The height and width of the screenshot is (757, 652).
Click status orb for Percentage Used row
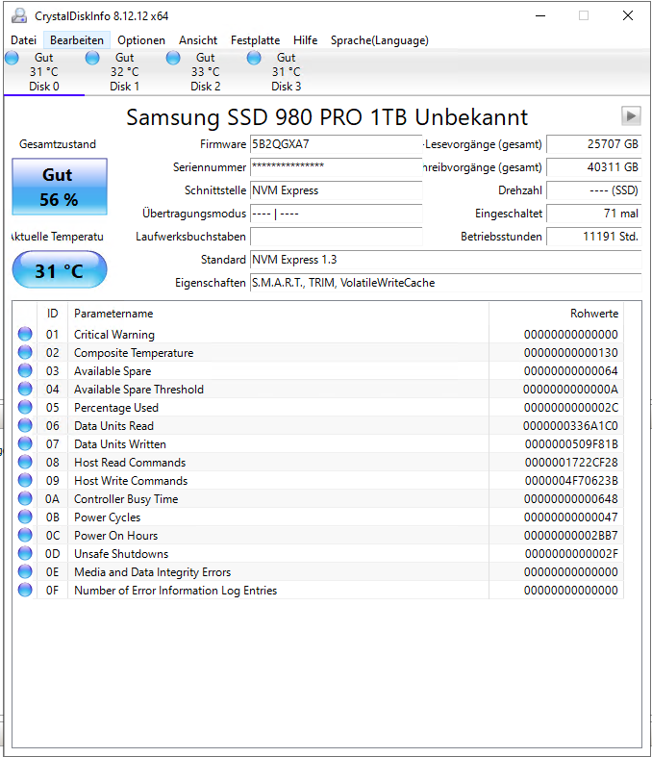(25, 408)
